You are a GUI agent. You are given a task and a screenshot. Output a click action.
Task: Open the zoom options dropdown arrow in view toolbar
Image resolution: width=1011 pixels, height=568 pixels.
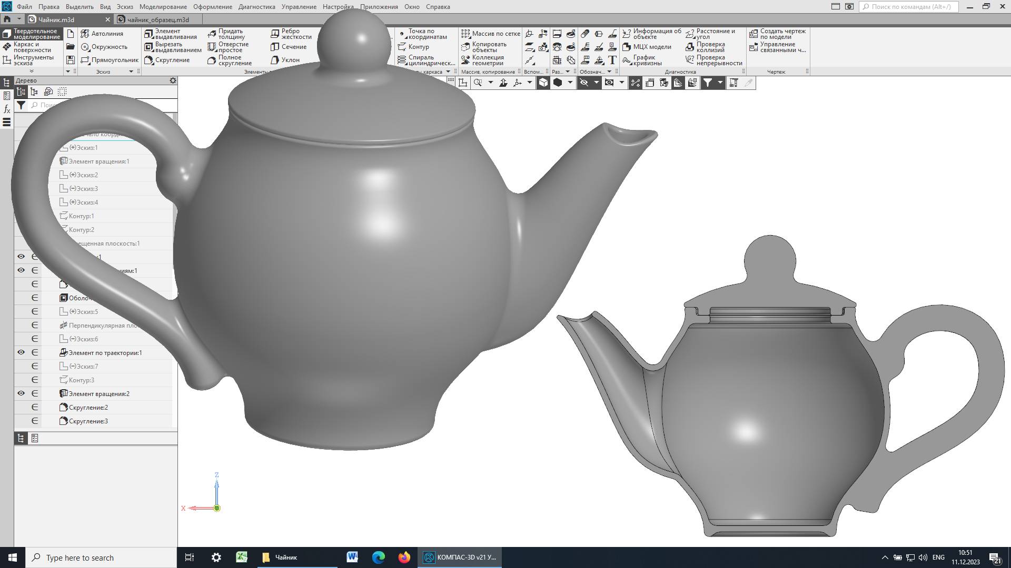point(490,83)
